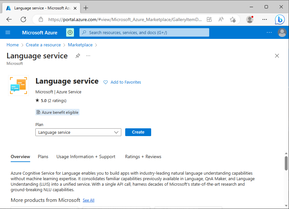Toggle Add to Favorites heart
289x209 pixels.
click(105, 82)
